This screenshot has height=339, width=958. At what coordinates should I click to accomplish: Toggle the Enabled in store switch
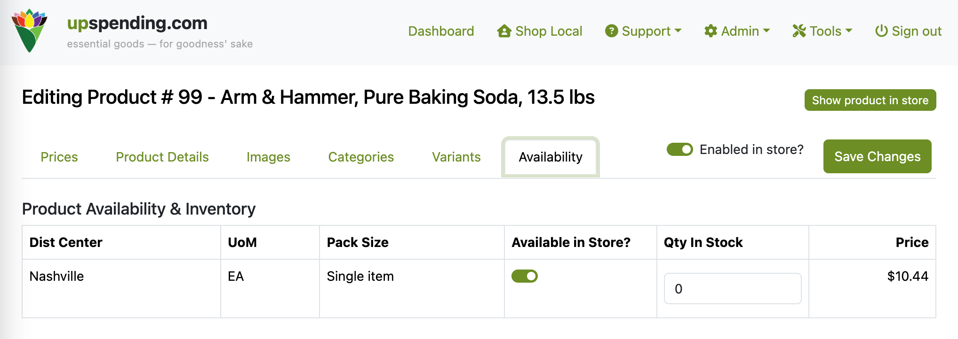point(679,149)
